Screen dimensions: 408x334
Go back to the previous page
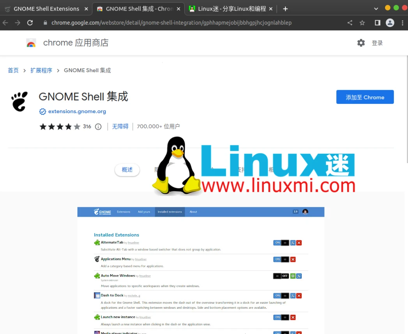pos(5,23)
